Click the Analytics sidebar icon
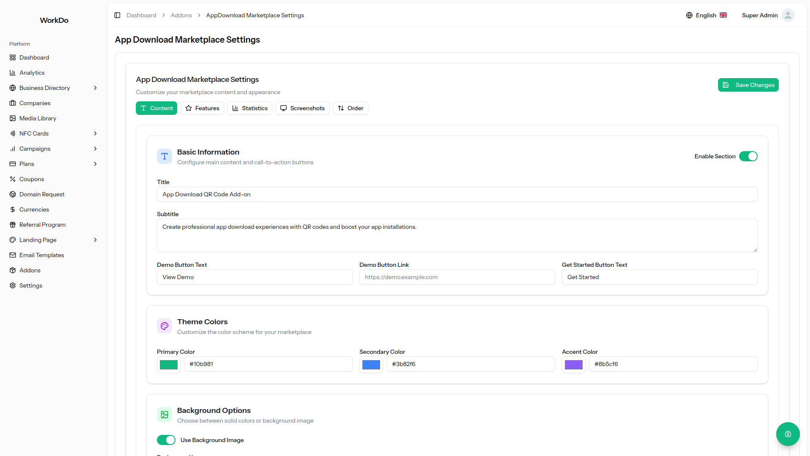 13,73
